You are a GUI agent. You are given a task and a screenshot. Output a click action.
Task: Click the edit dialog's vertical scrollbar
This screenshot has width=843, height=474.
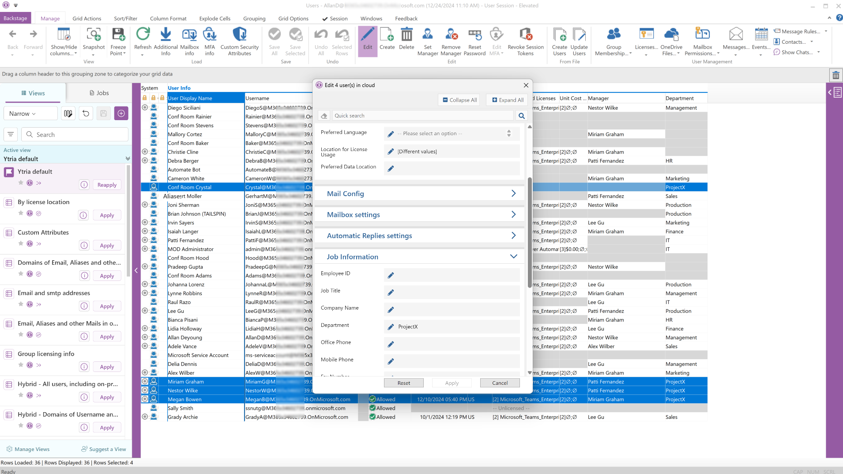pos(530,232)
